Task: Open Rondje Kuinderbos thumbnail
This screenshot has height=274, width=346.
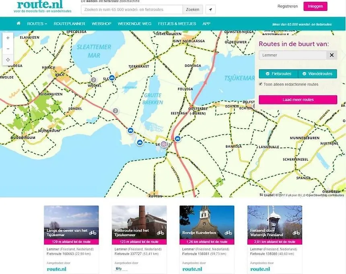Action: pyautogui.click(x=207, y=222)
